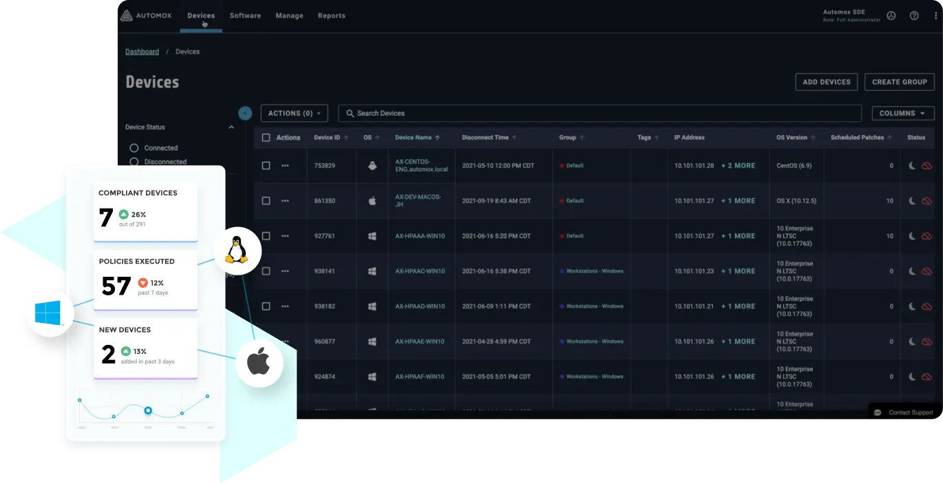
Task: Click the Linux penguin circle icon
Action: click(x=237, y=251)
